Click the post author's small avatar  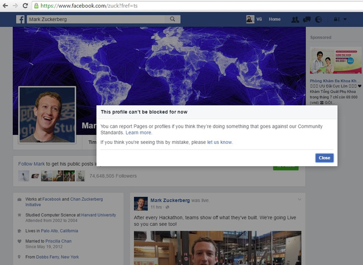tap(141, 204)
